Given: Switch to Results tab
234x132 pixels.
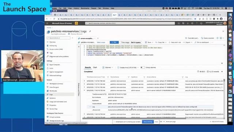Looking at the screenshot, I should (88, 67).
